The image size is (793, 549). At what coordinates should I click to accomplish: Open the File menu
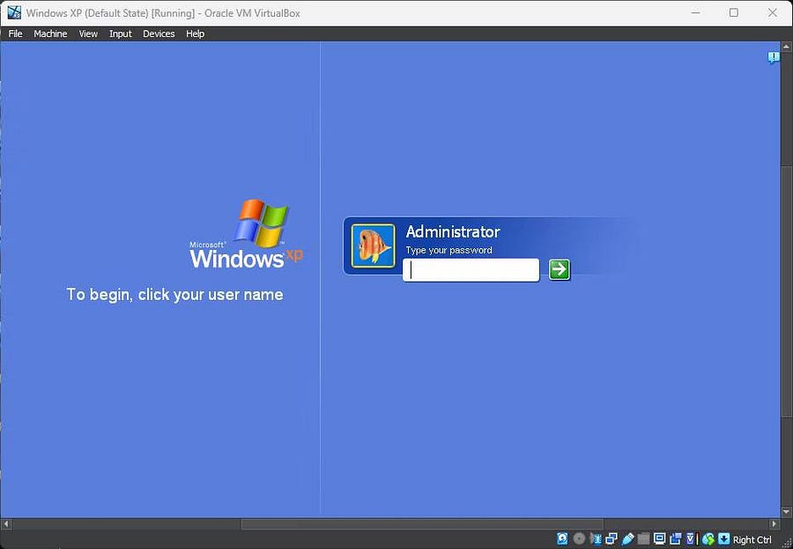(15, 33)
